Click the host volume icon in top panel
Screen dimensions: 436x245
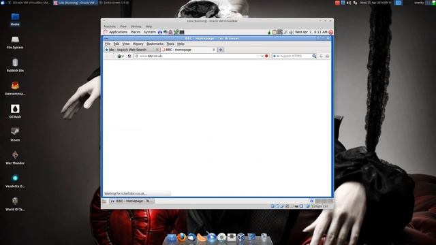(349, 3)
